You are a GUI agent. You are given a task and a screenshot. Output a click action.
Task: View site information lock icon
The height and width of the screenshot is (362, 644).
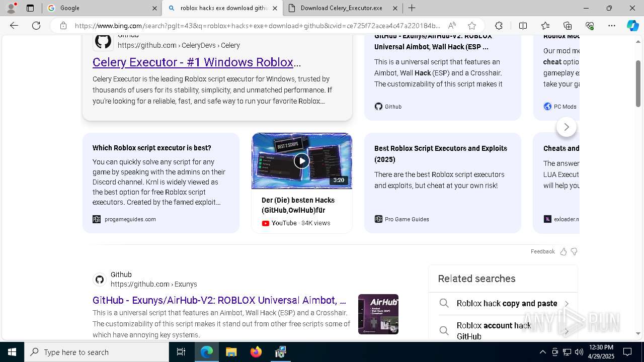tap(63, 26)
